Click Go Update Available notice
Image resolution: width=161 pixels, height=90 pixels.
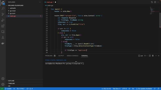(144, 89)
